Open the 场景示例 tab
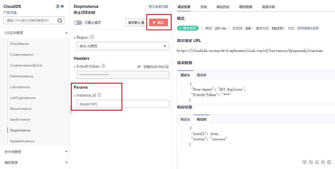The image size is (335, 169). click(268, 7)
